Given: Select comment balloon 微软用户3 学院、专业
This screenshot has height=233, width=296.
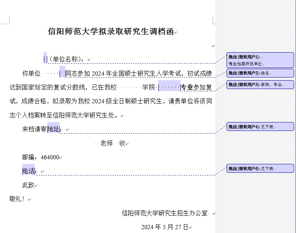Looking at the screenshot, I should (260, 84).
